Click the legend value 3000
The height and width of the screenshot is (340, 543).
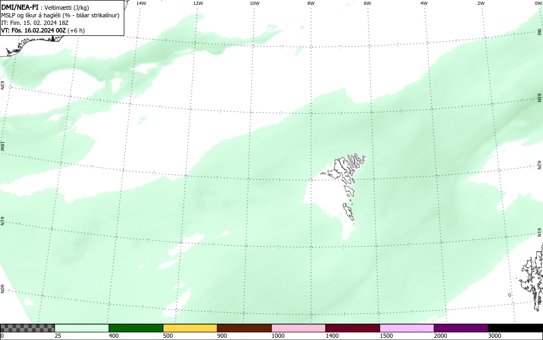(495, 336)
